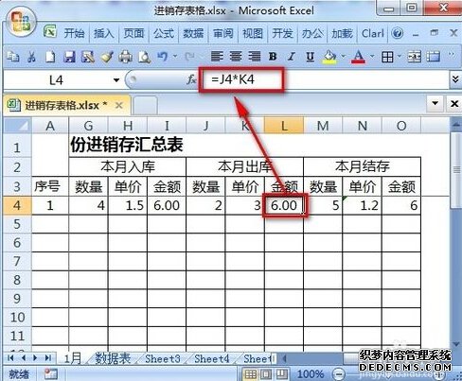Apply the yellow fill color bucket
This screenshot has width=462, height=381.
point(329,57)
